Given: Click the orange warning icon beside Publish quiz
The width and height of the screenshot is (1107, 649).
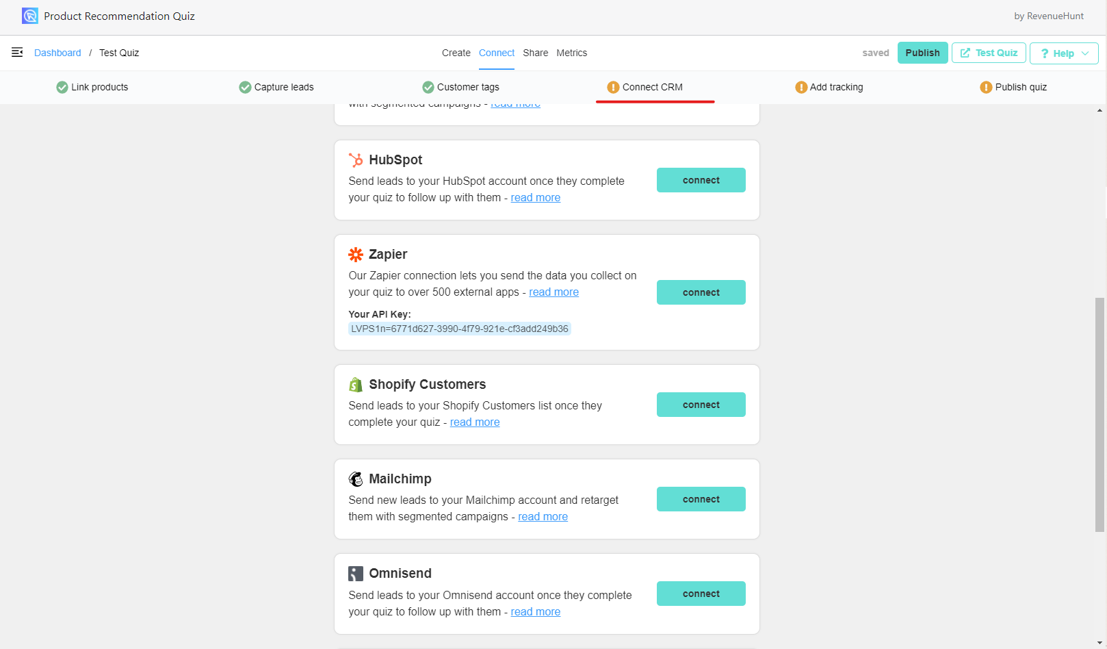Looking at the screenshot, I should tap(986, 87).
